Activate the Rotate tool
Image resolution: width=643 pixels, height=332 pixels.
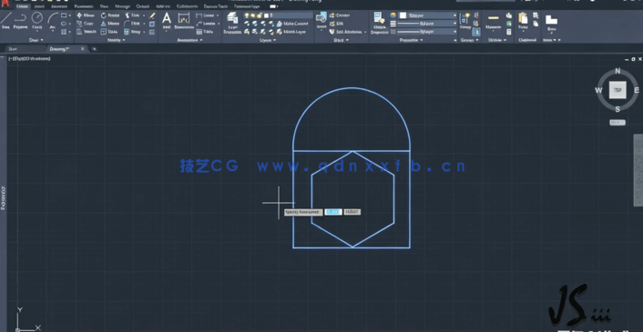(110, 15)
